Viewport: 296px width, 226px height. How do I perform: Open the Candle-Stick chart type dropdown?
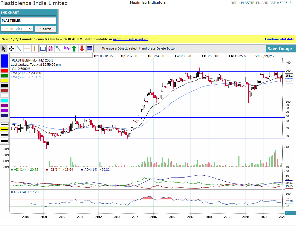click(x=17, y=29)
